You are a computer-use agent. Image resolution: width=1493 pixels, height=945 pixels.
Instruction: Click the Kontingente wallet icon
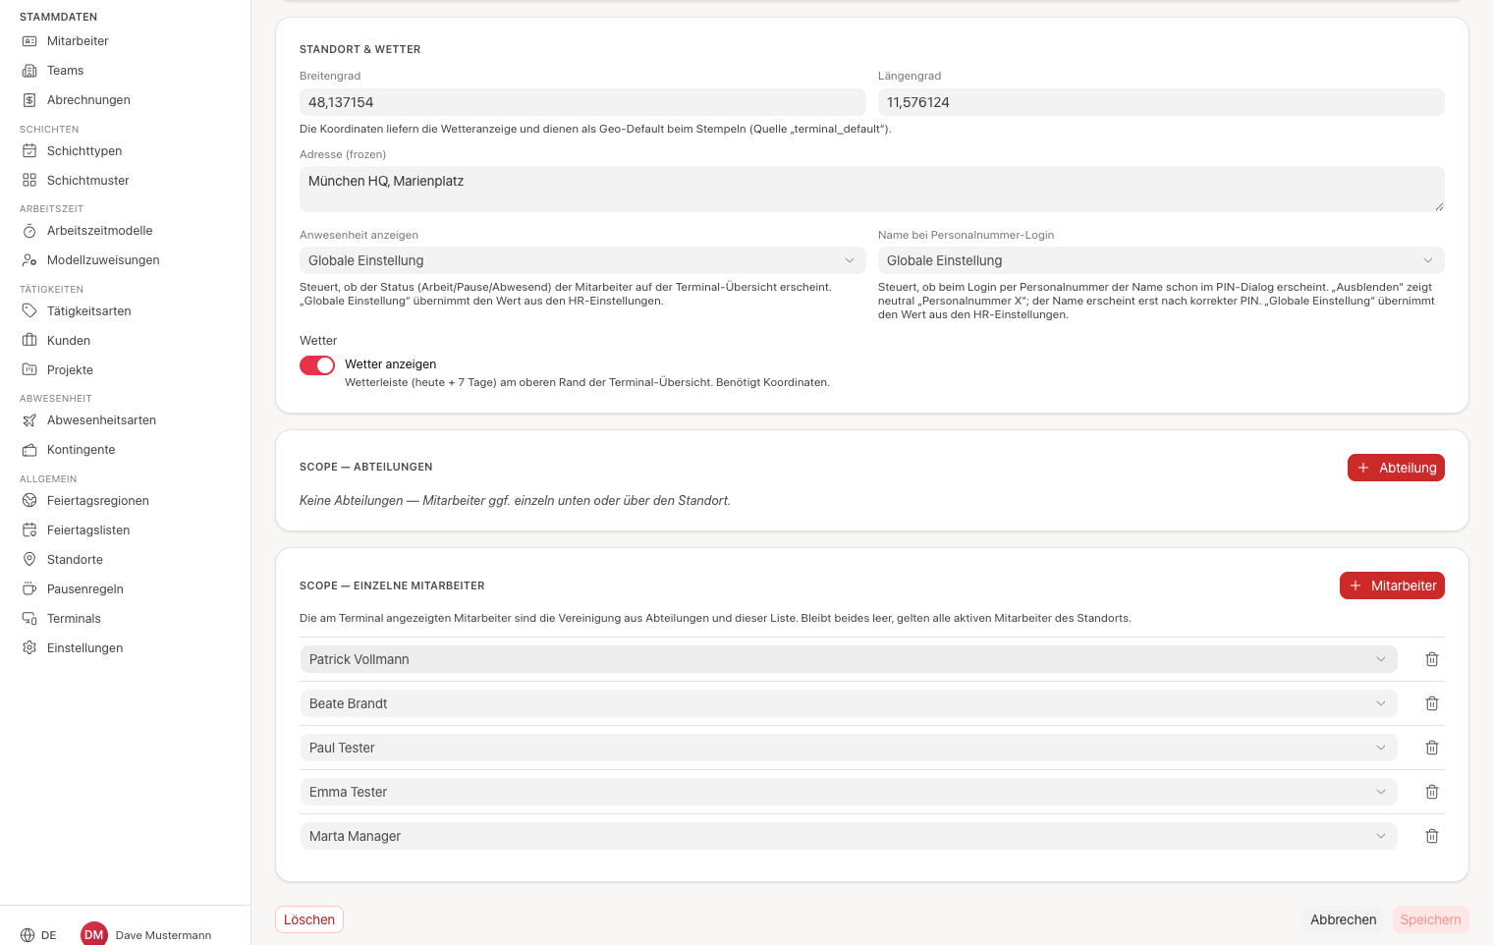[29, 450]
